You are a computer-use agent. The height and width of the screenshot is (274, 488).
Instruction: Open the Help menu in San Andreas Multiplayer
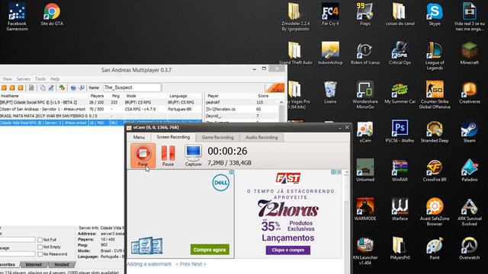[x=55, y=79]
